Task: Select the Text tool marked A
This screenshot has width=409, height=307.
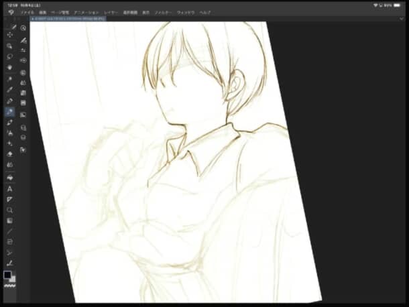Action: 10,189
